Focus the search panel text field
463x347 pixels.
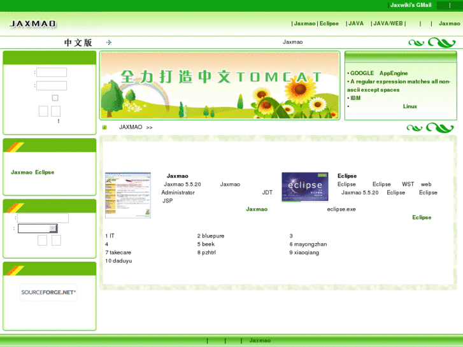[43, 218]
